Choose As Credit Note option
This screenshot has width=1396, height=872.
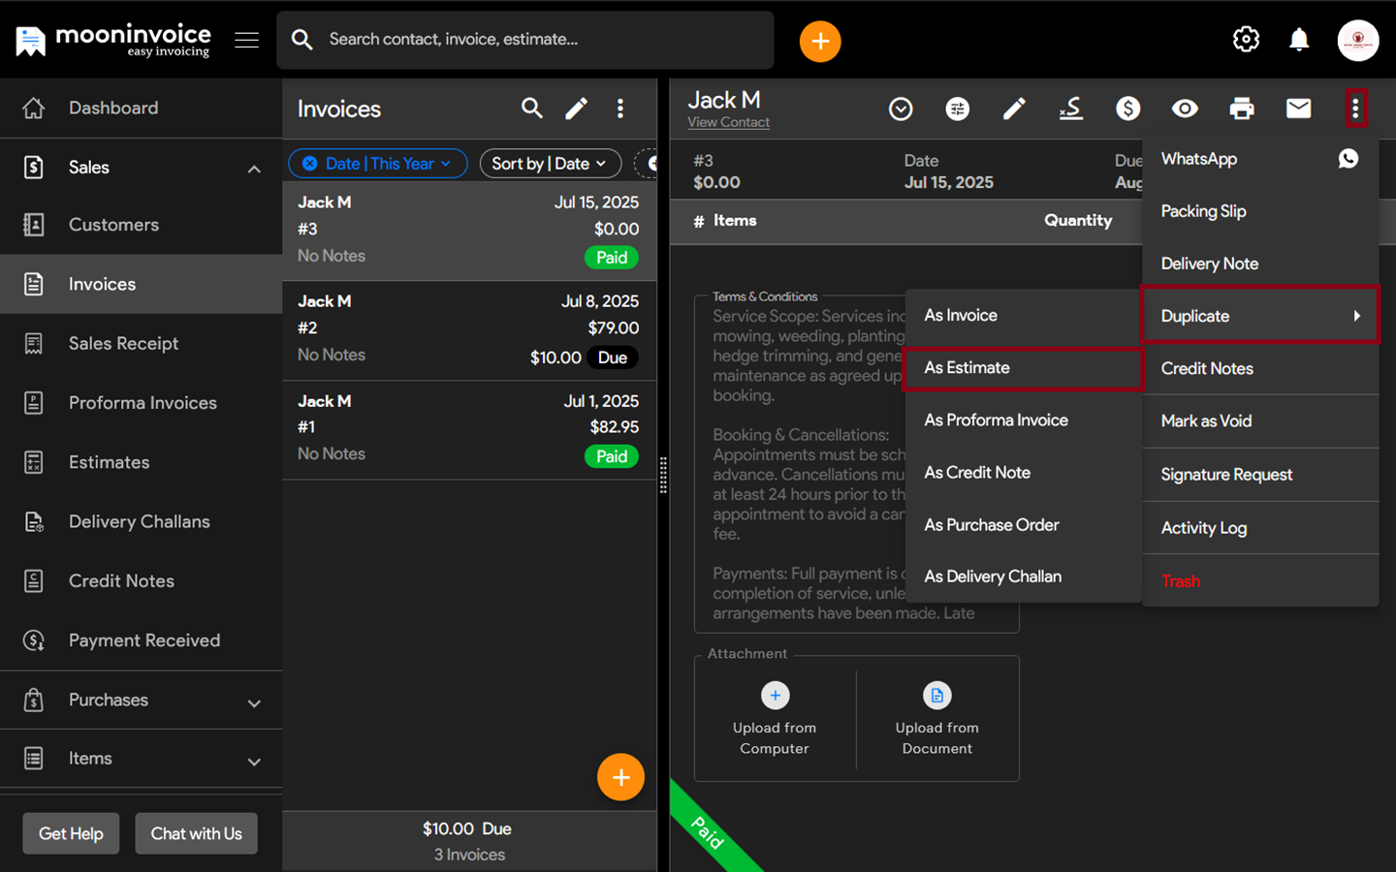pyautogui.click(x=1023, y=473)
